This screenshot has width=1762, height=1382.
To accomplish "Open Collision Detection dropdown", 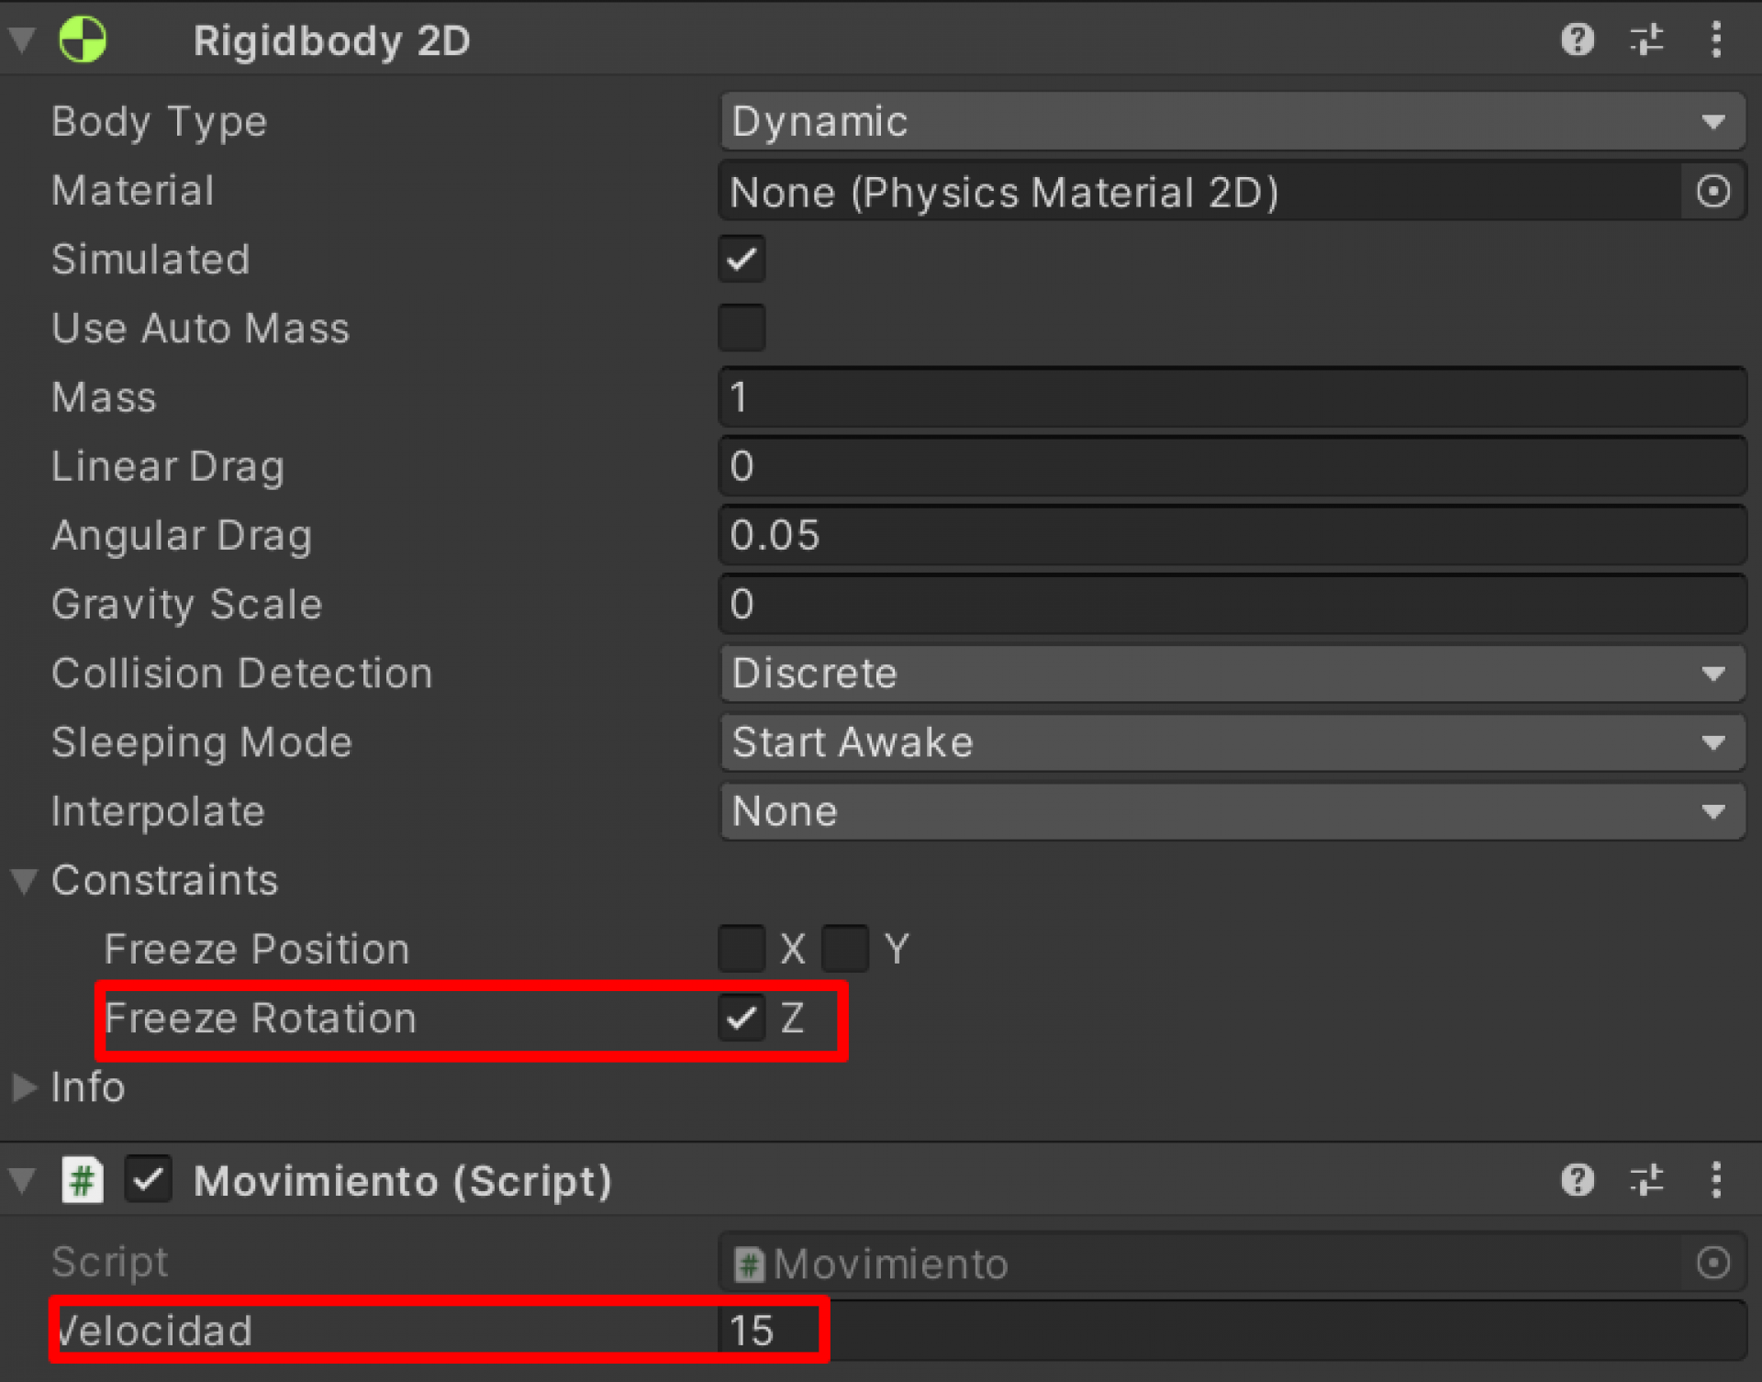I will [x=1232, y=674].
